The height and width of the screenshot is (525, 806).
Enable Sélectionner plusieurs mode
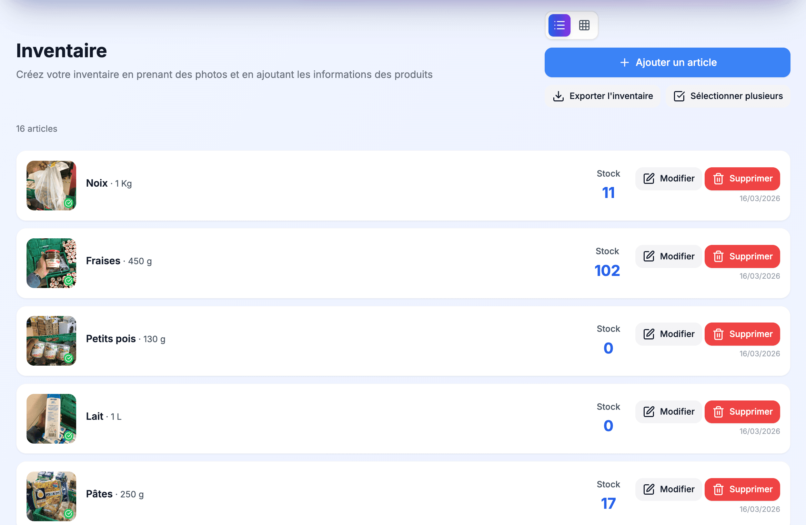pyautogui.click(x=728, y=96)
